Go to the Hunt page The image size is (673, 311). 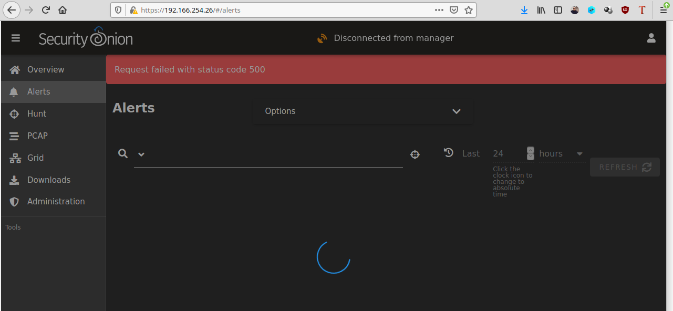click(53, 113)
